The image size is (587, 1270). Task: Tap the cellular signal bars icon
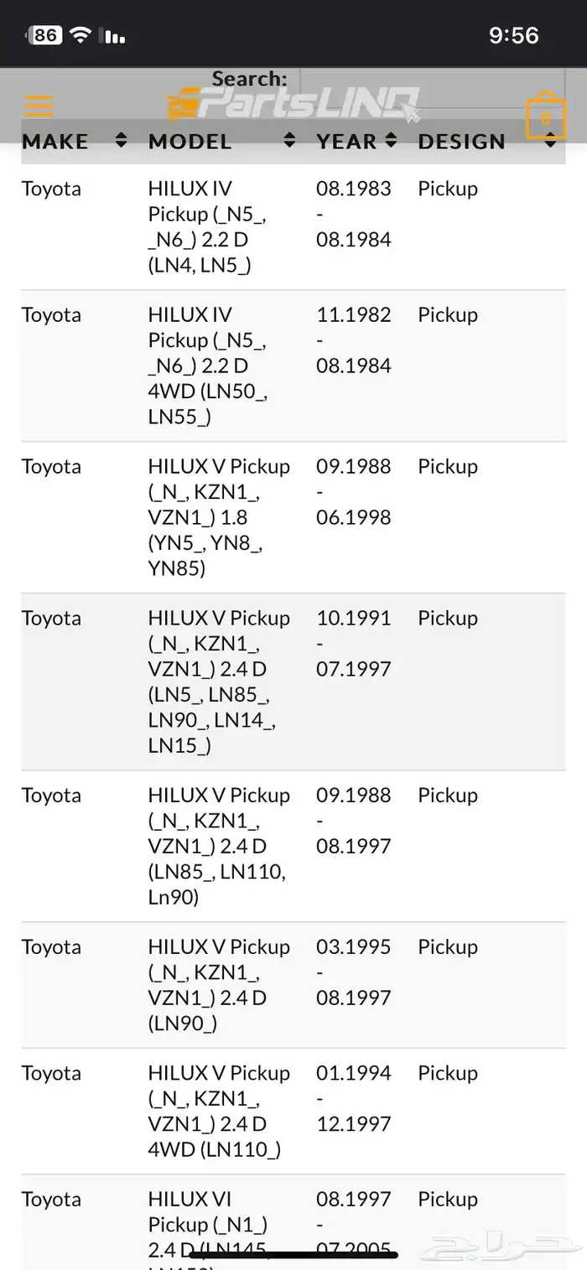112,35
